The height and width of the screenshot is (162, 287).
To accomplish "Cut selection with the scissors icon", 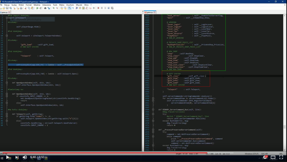I will (x=26, y=8).
